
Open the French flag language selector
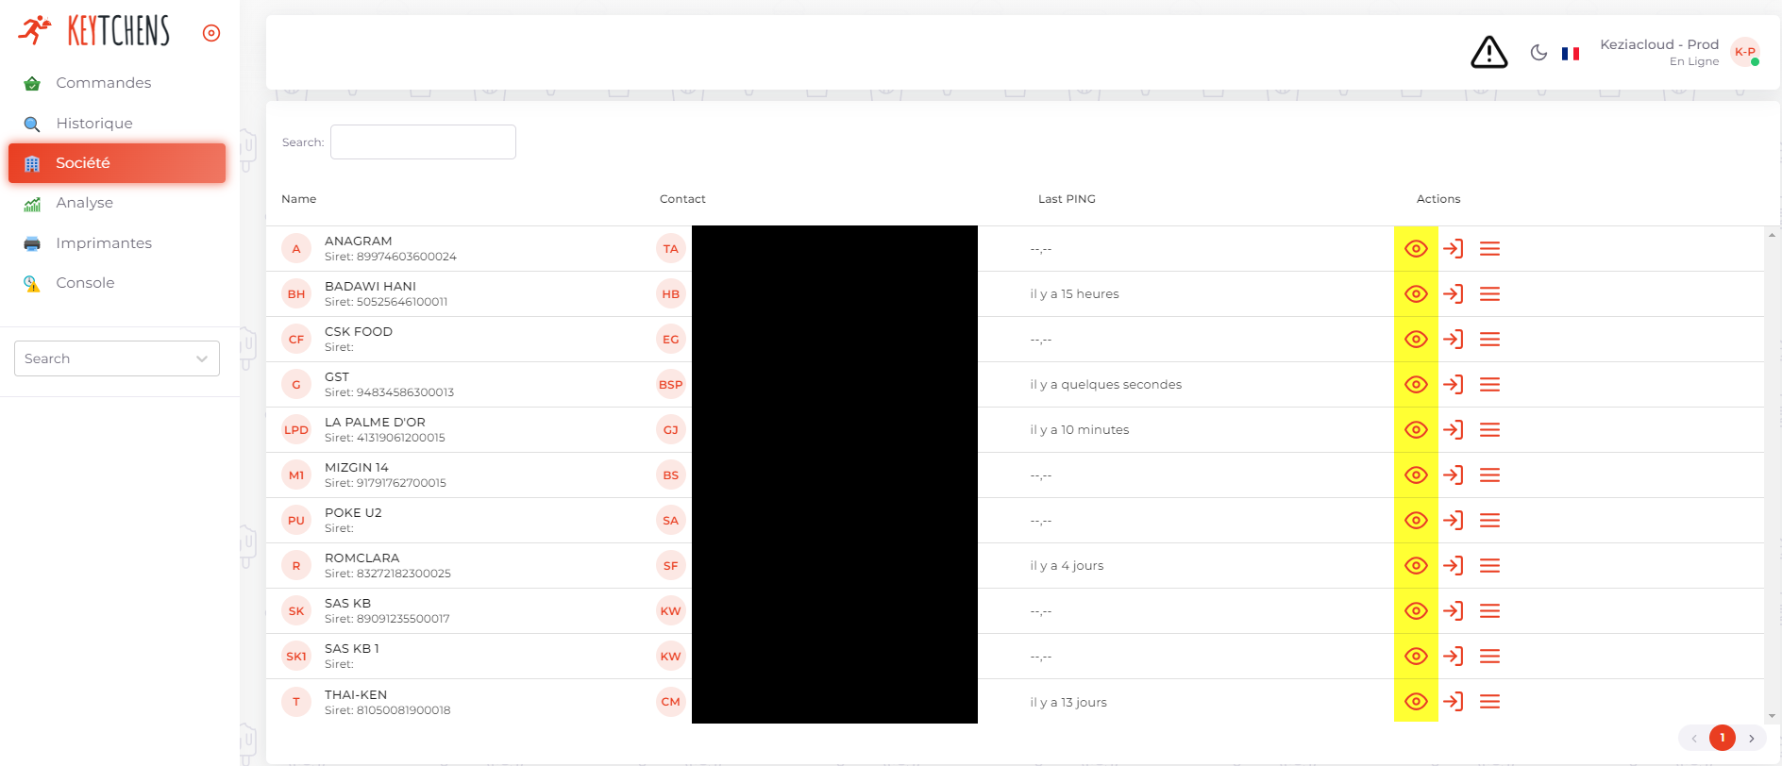[1571, 54]
